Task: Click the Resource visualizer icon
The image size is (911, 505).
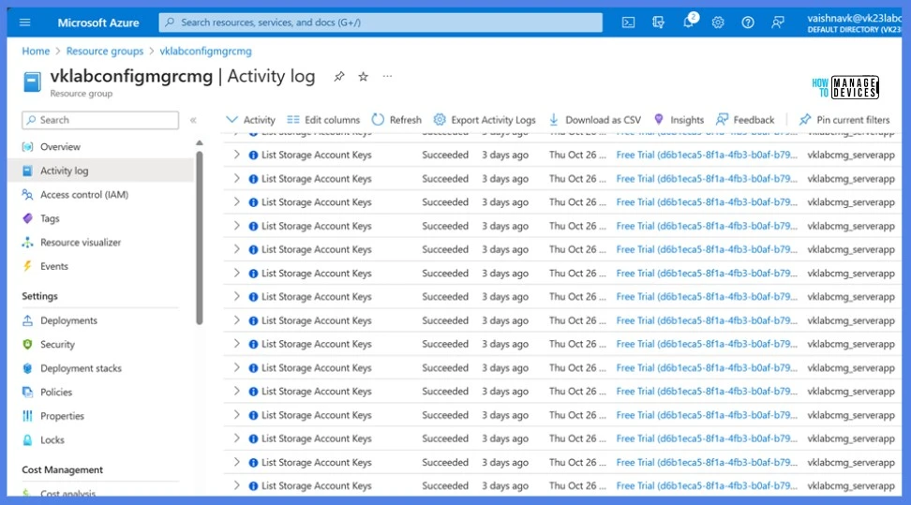Action: click(x=27, y=243)
